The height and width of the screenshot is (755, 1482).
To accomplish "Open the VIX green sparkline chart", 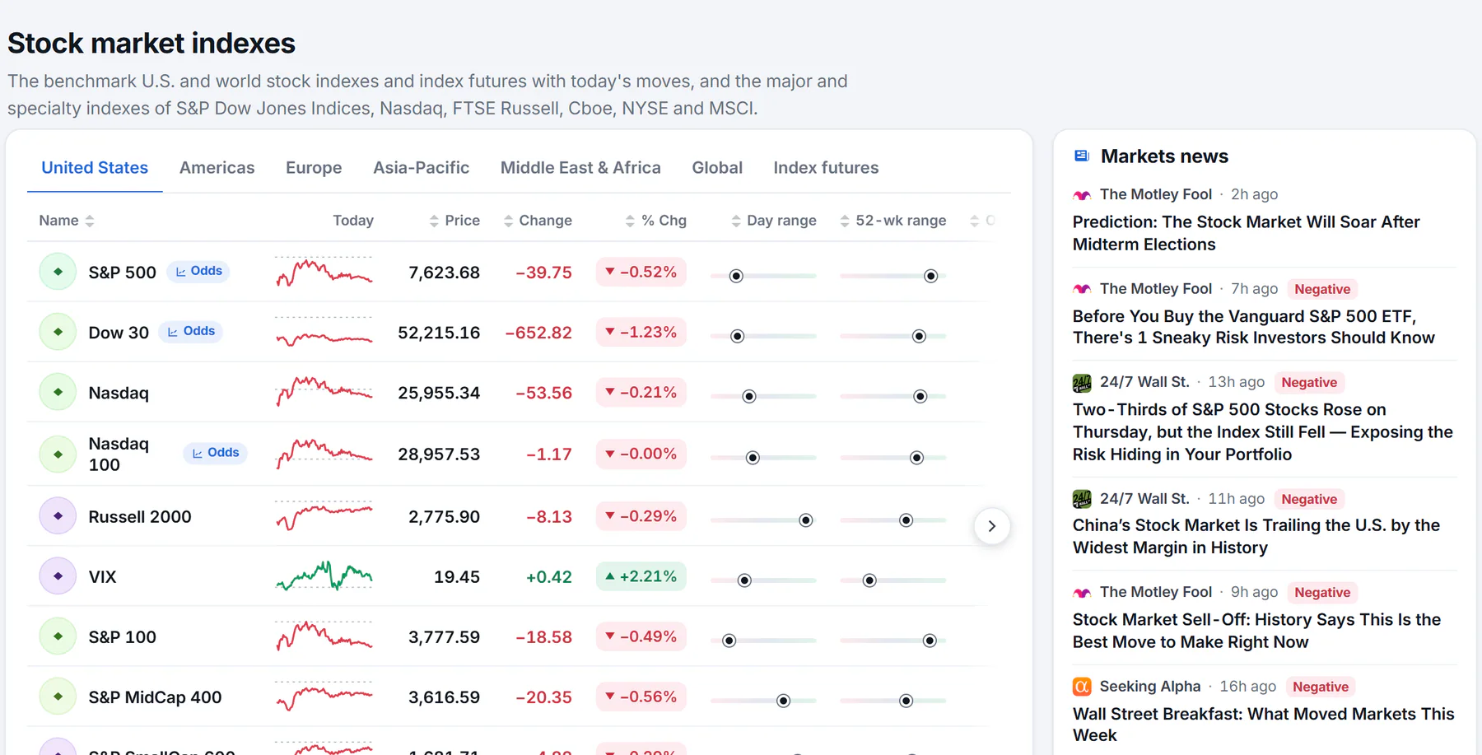I will coord(324,576).
